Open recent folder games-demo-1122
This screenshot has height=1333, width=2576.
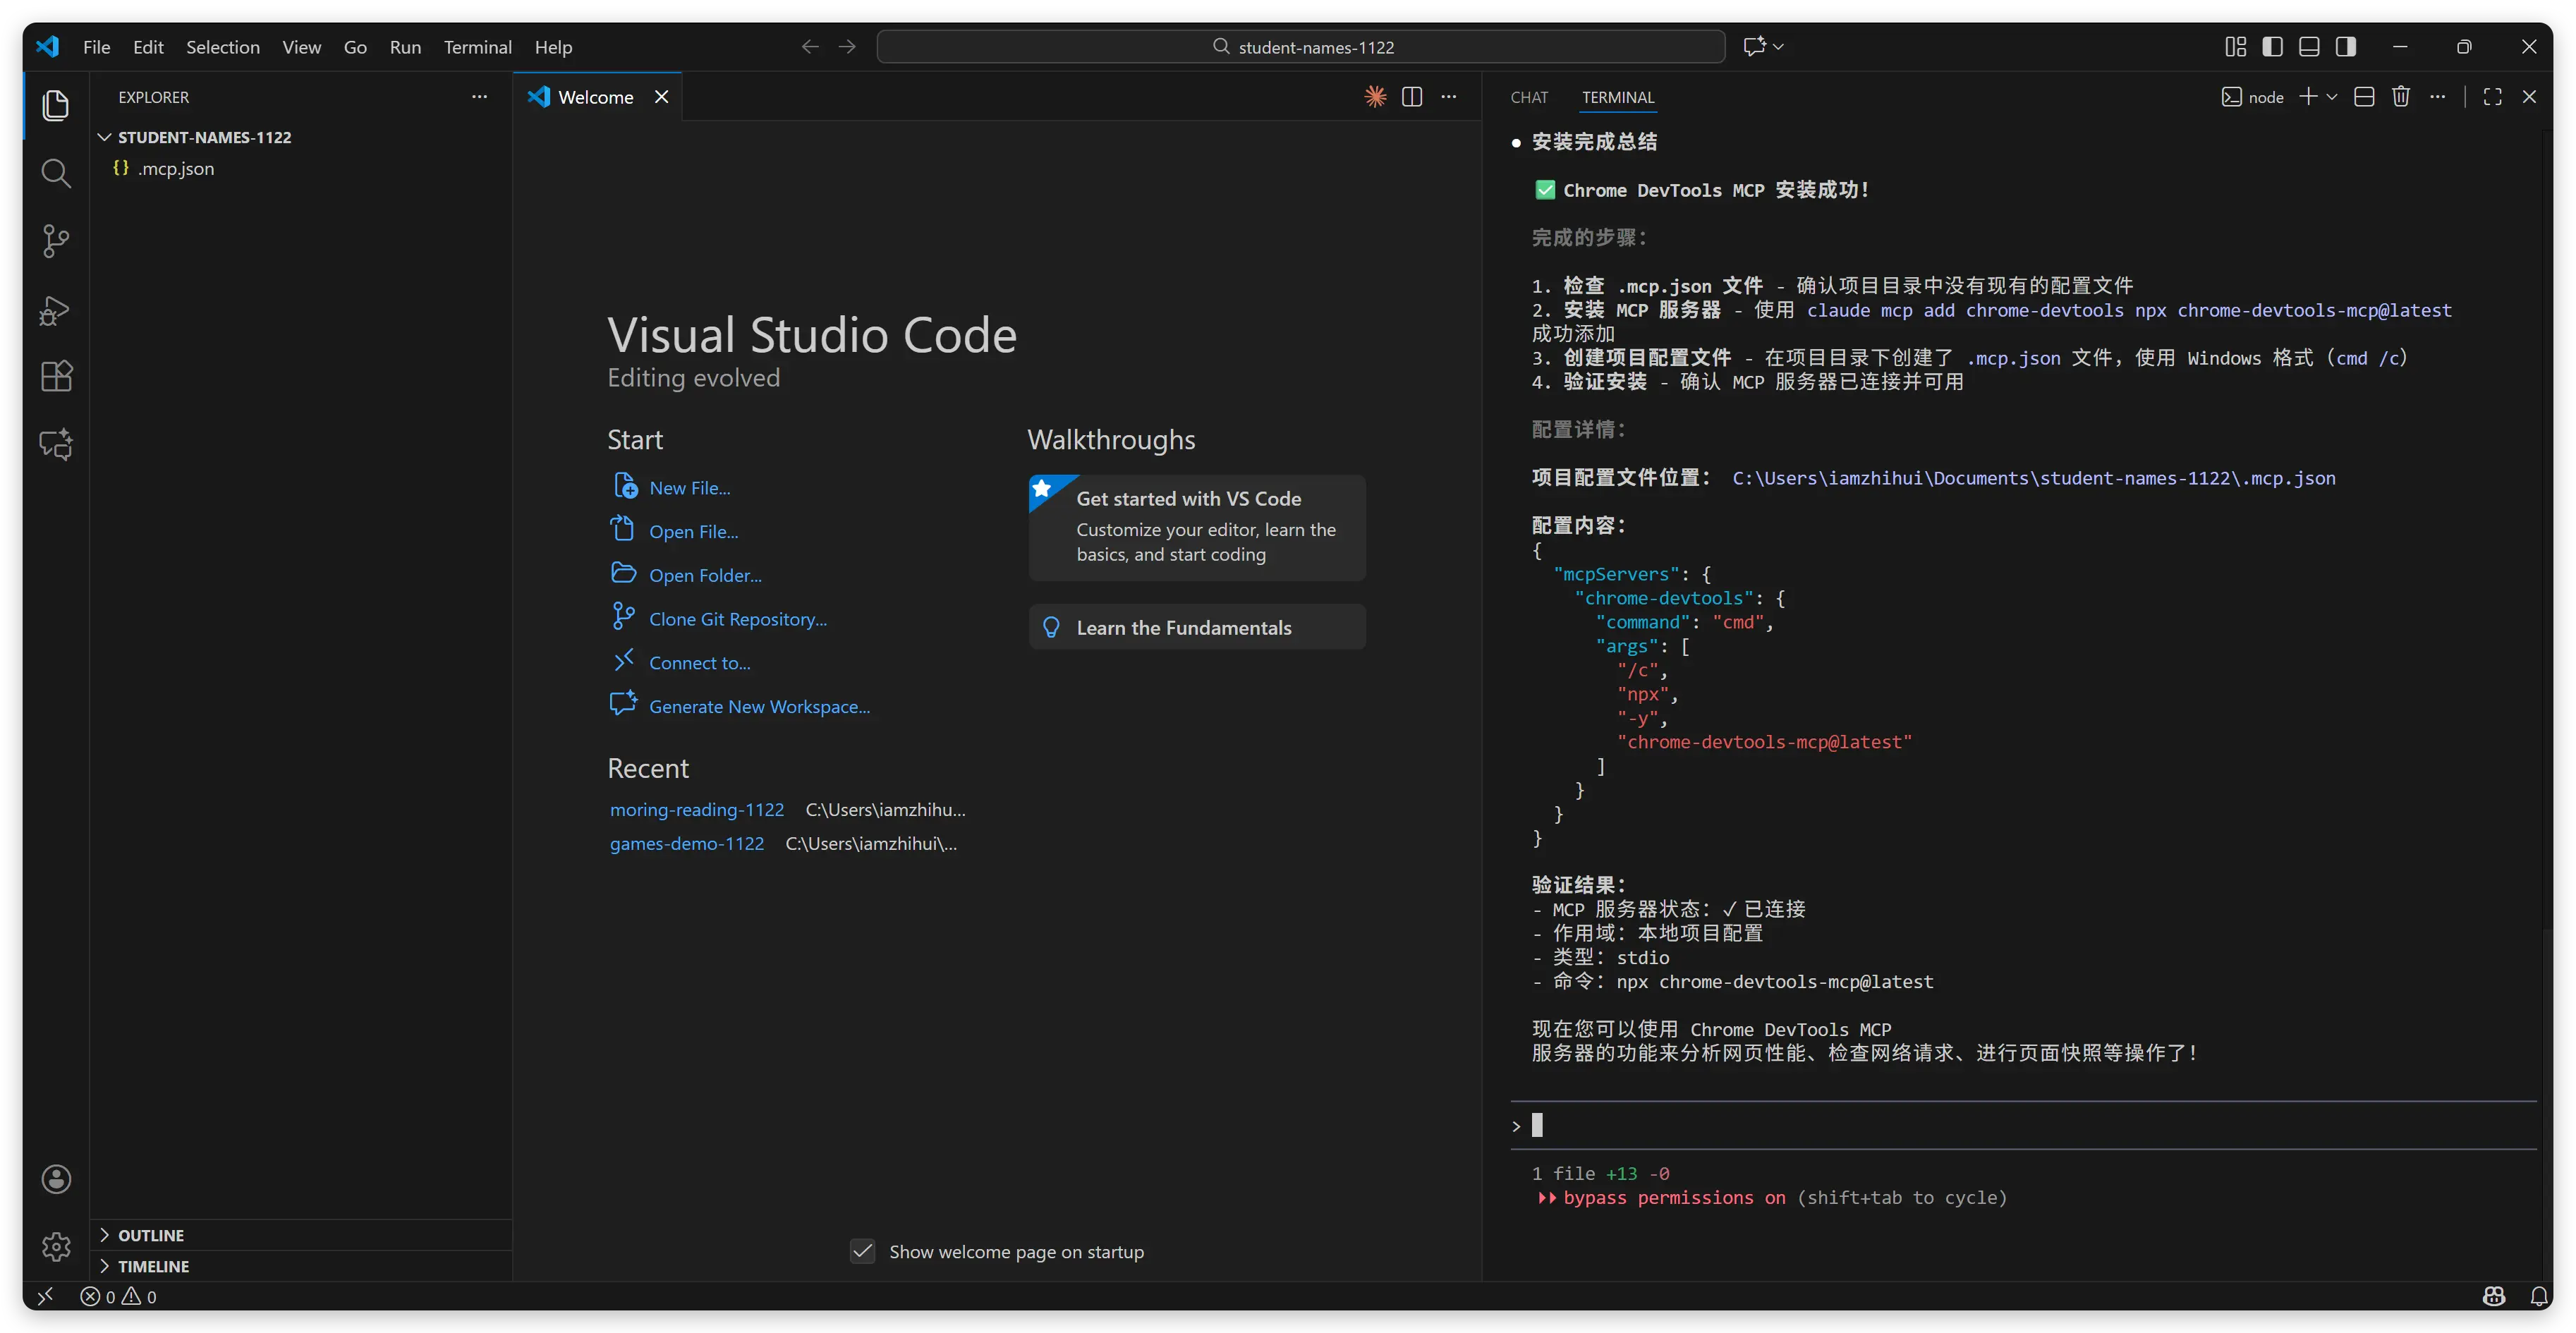pyautogui.click(x=686, y=844)
